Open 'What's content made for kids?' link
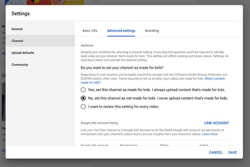This screenshot has height=167, width=250. [x=214, y=79]
